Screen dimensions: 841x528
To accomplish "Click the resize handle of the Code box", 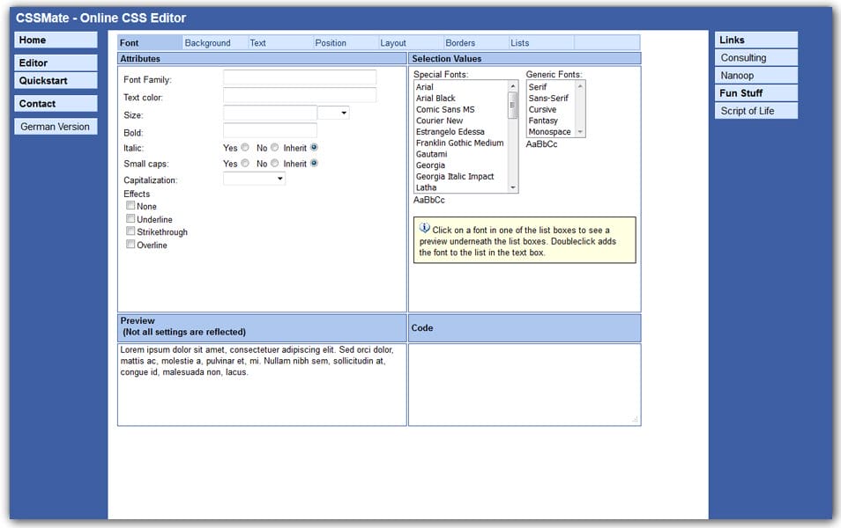I will (x=635, y=420).
